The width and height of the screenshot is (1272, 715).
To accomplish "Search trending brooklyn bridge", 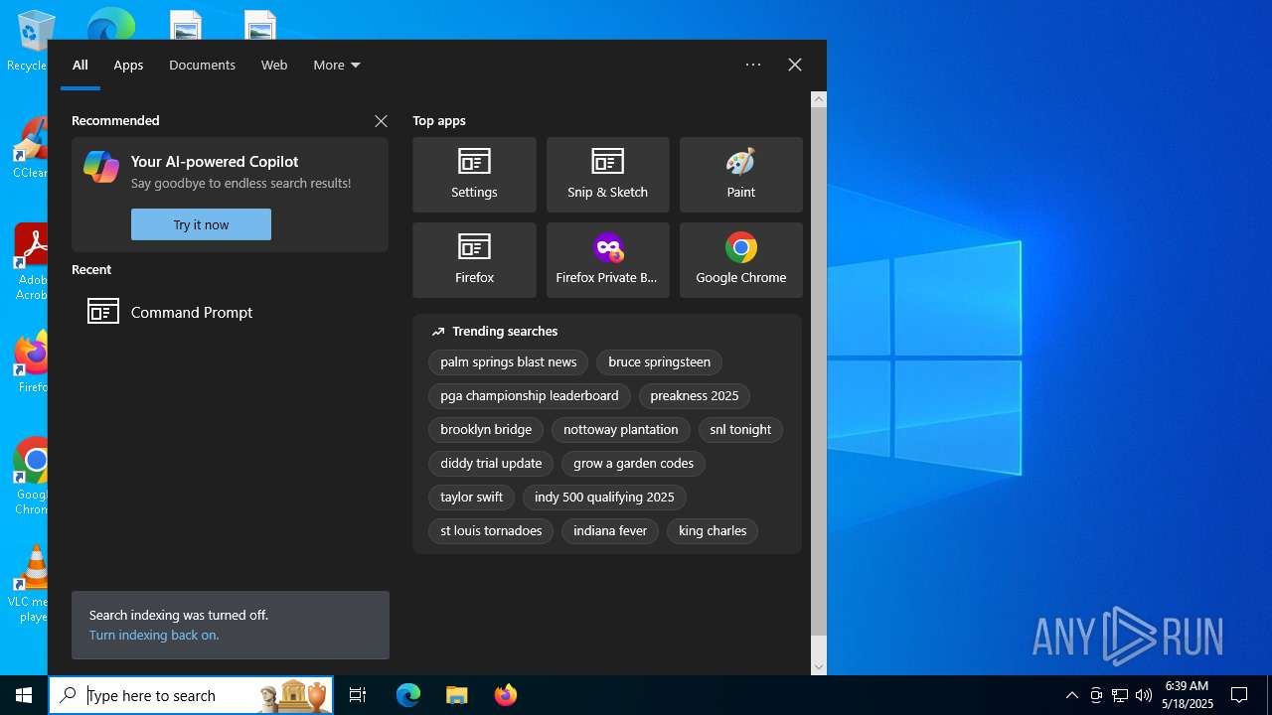I will pos(486,430).
